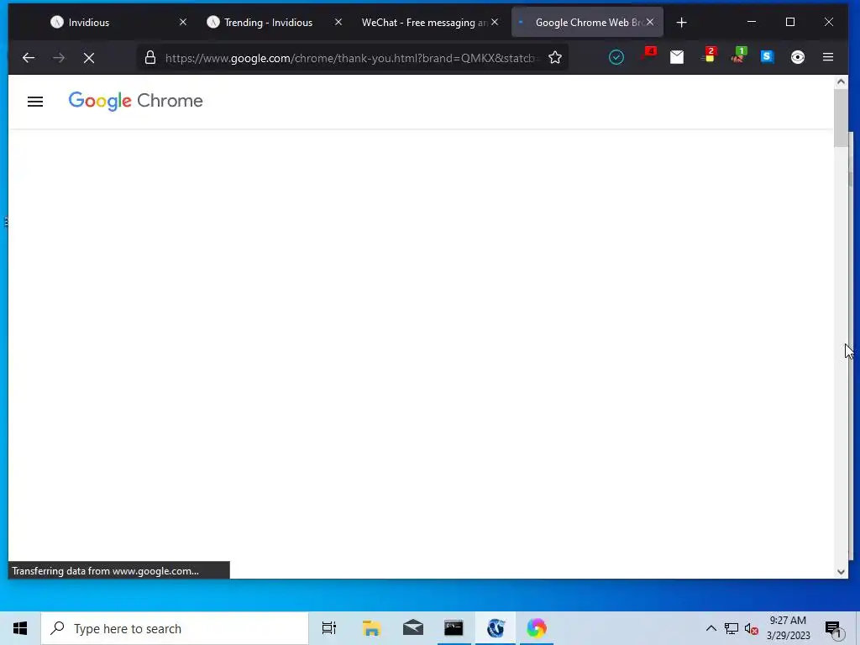860x645 pixels.
Task: Close the first Invidious tab
Action: click(183, 22)
